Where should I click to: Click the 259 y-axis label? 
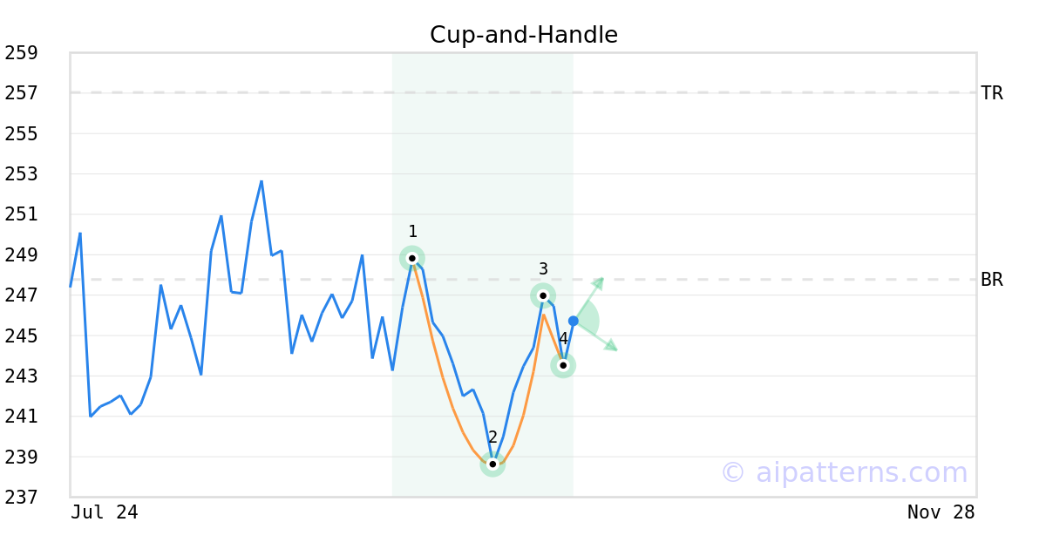pyautogui.click(x=22, y=53)
